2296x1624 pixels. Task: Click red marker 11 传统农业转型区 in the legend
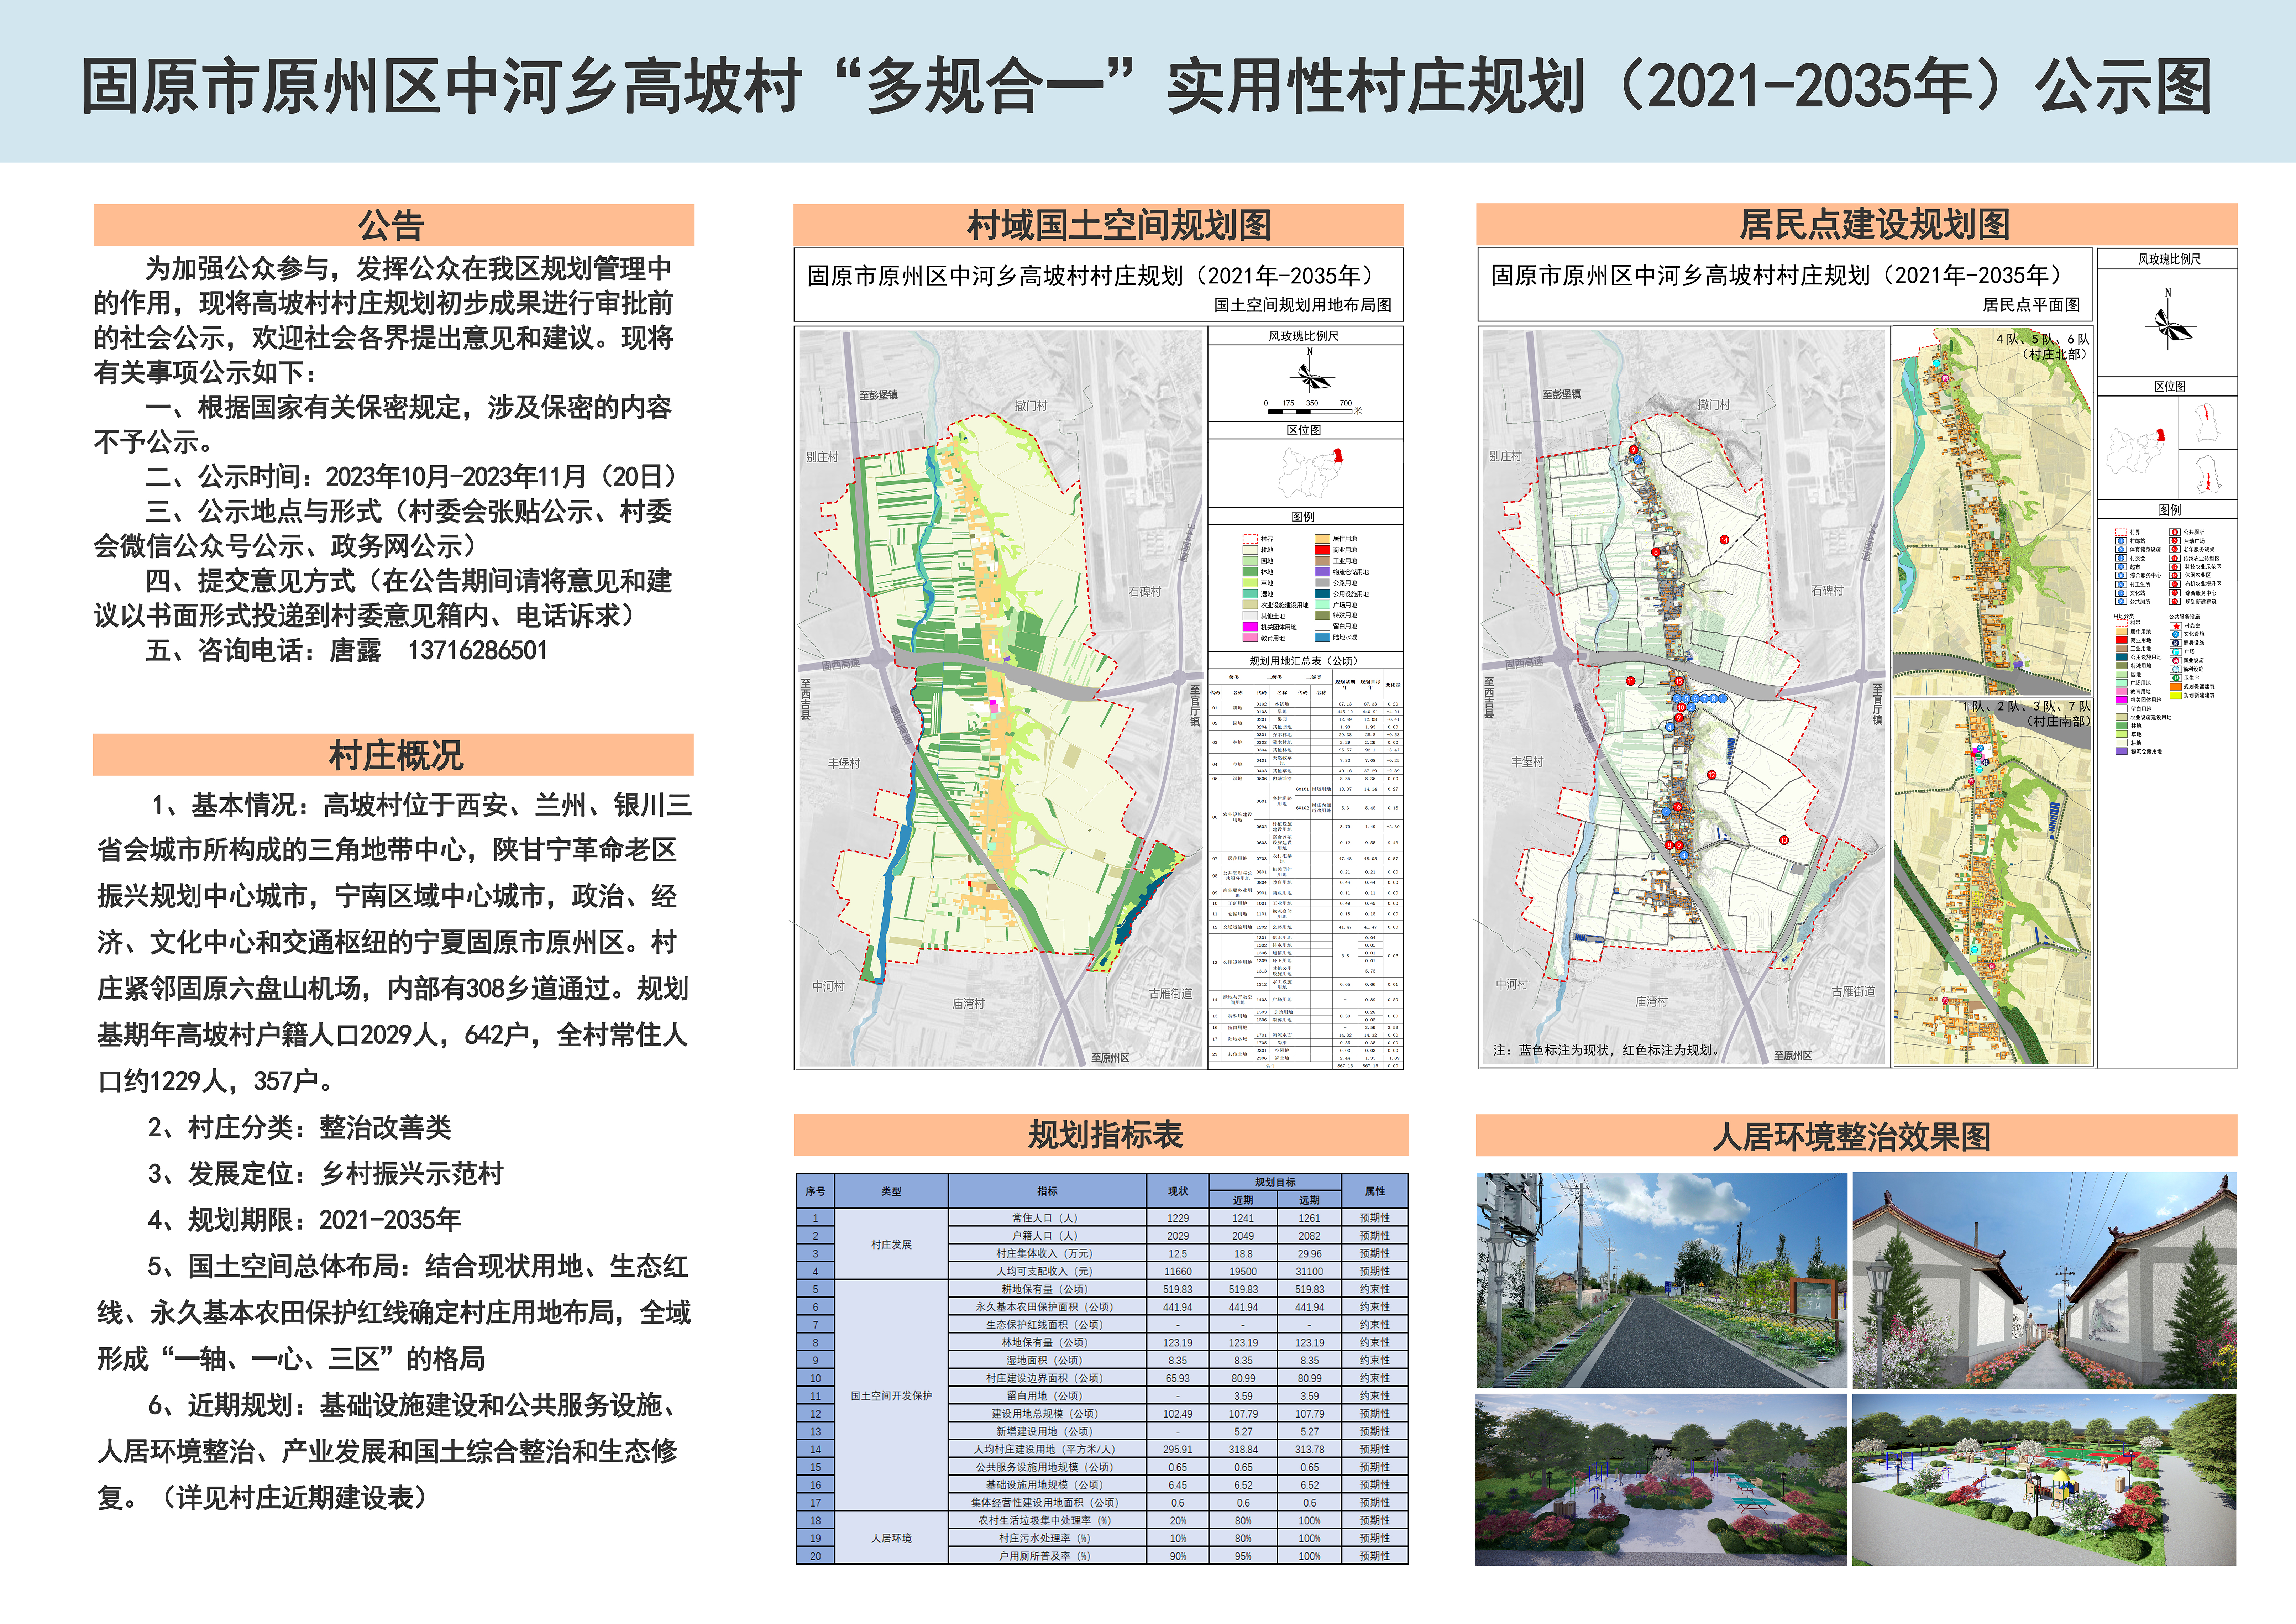pos(2175,558)
